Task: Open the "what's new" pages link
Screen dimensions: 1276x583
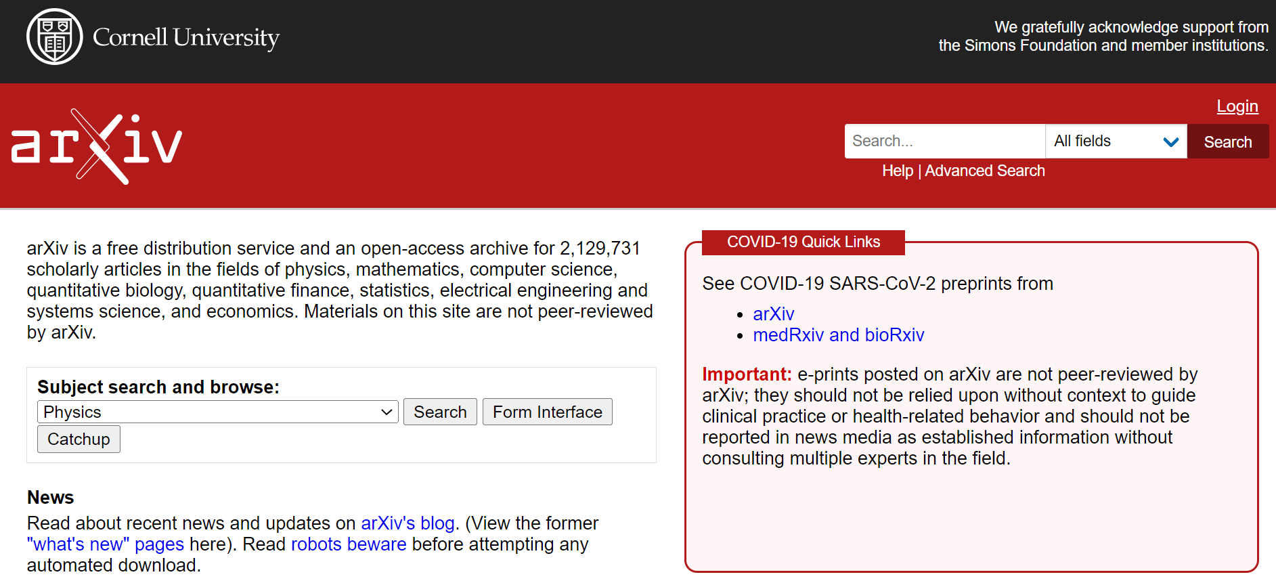Action: [106, 544]
